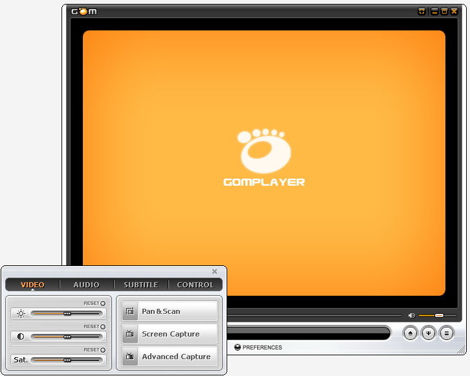Screen dimensions: 470x376
Task: Click the speaker volume icon
Action: pyautogui.click(x=411, y=316)
